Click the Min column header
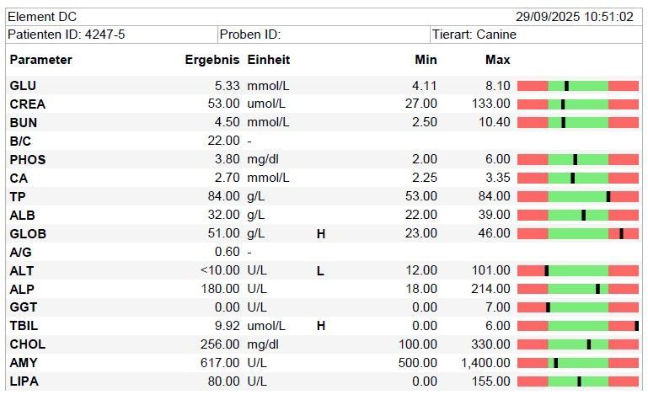Viewport: 648px width, 400px height. tap(426, 60)
